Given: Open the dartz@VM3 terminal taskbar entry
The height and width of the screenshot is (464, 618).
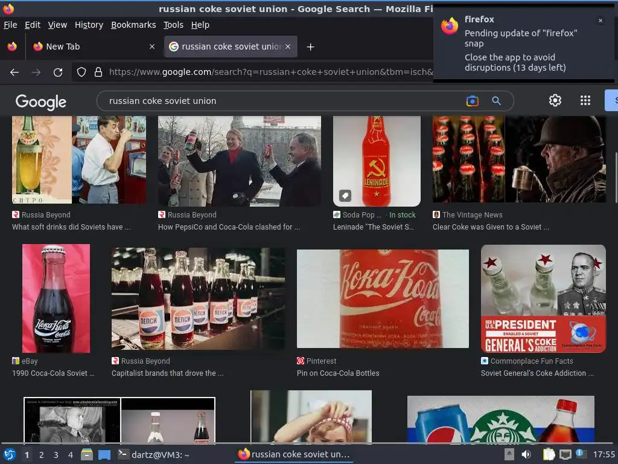Looking at the screenshot, I should coord(154,454).
